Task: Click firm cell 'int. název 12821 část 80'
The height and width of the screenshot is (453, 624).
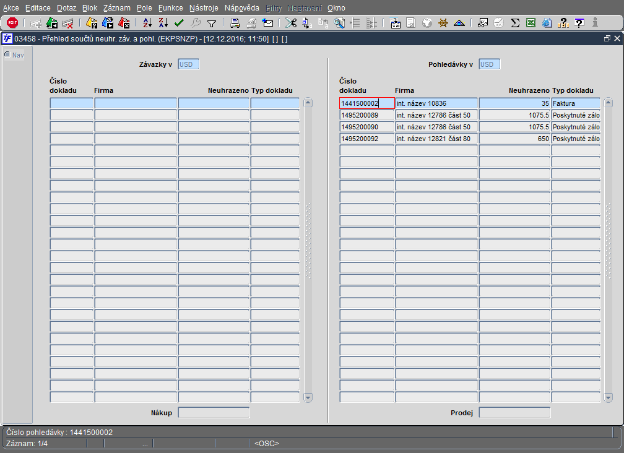Action: [436, 139]
